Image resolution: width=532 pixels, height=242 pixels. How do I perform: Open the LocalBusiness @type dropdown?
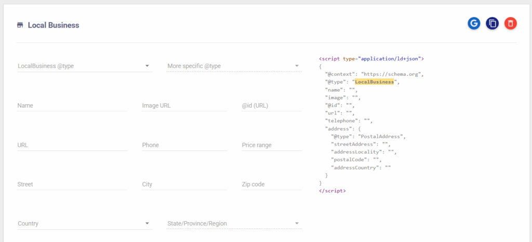point(85,66)
